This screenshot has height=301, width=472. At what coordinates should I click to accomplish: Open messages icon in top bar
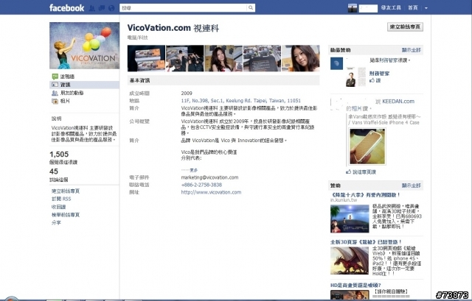point(102,8)
